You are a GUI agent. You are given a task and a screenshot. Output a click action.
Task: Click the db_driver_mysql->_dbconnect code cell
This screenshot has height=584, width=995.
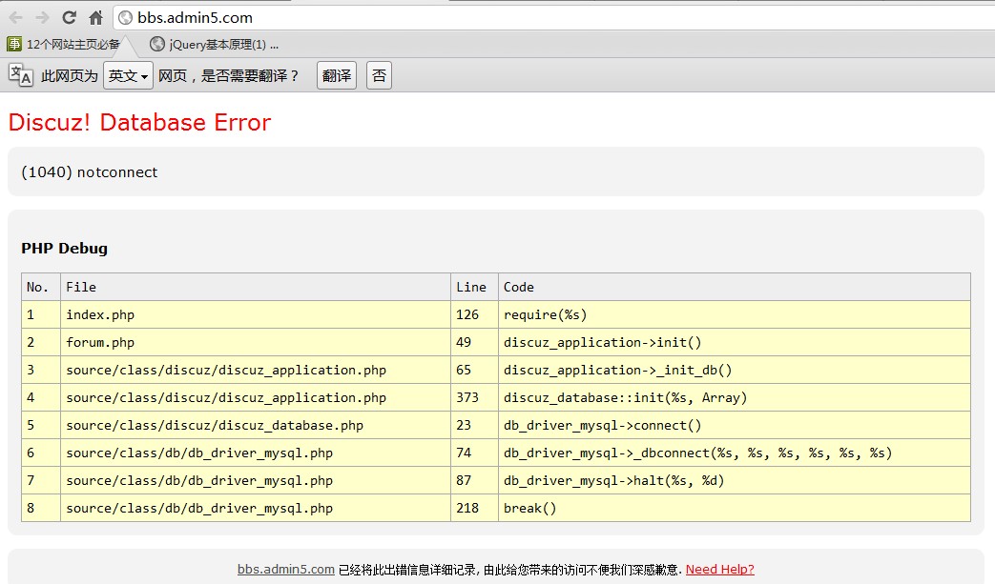735,453
